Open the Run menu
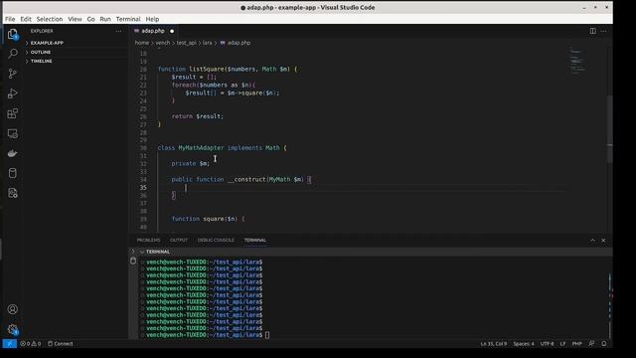Image resolution: width=636 pixels, height=358 pixels. 105,19
